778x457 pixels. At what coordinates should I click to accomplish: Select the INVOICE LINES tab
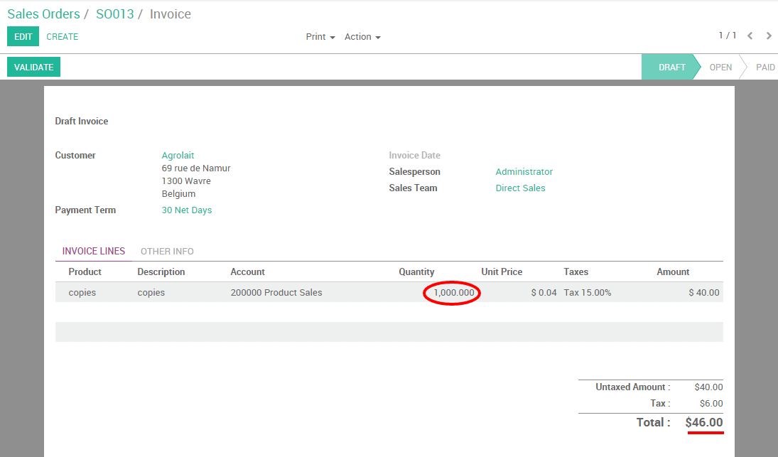point(93,251)
